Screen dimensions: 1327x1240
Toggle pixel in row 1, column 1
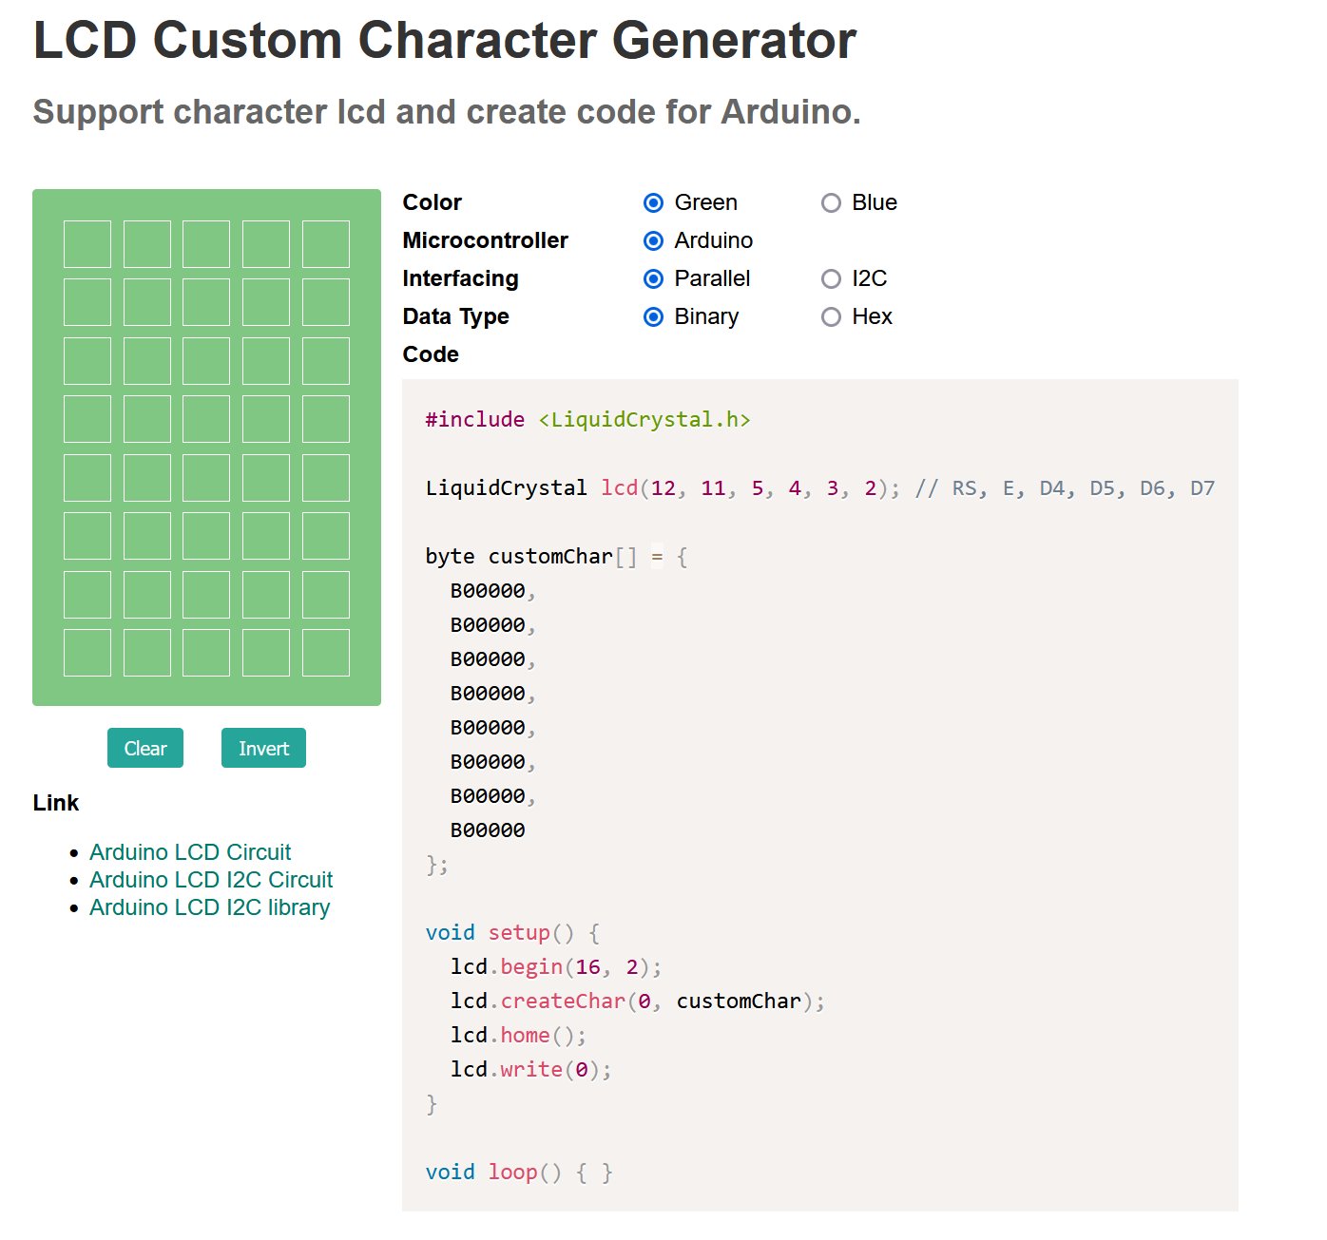(x=87, y=244)
